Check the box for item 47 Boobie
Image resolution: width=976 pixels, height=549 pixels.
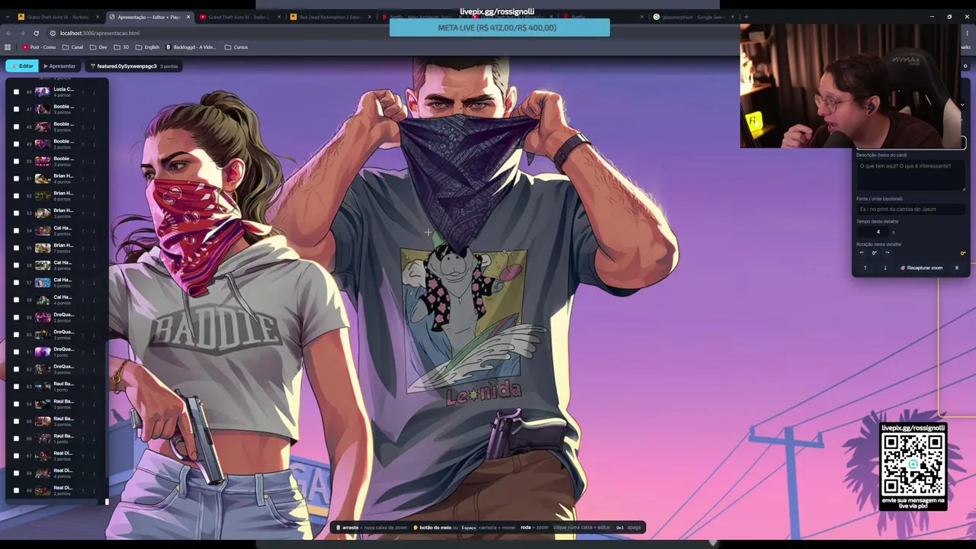pos(16,109)
